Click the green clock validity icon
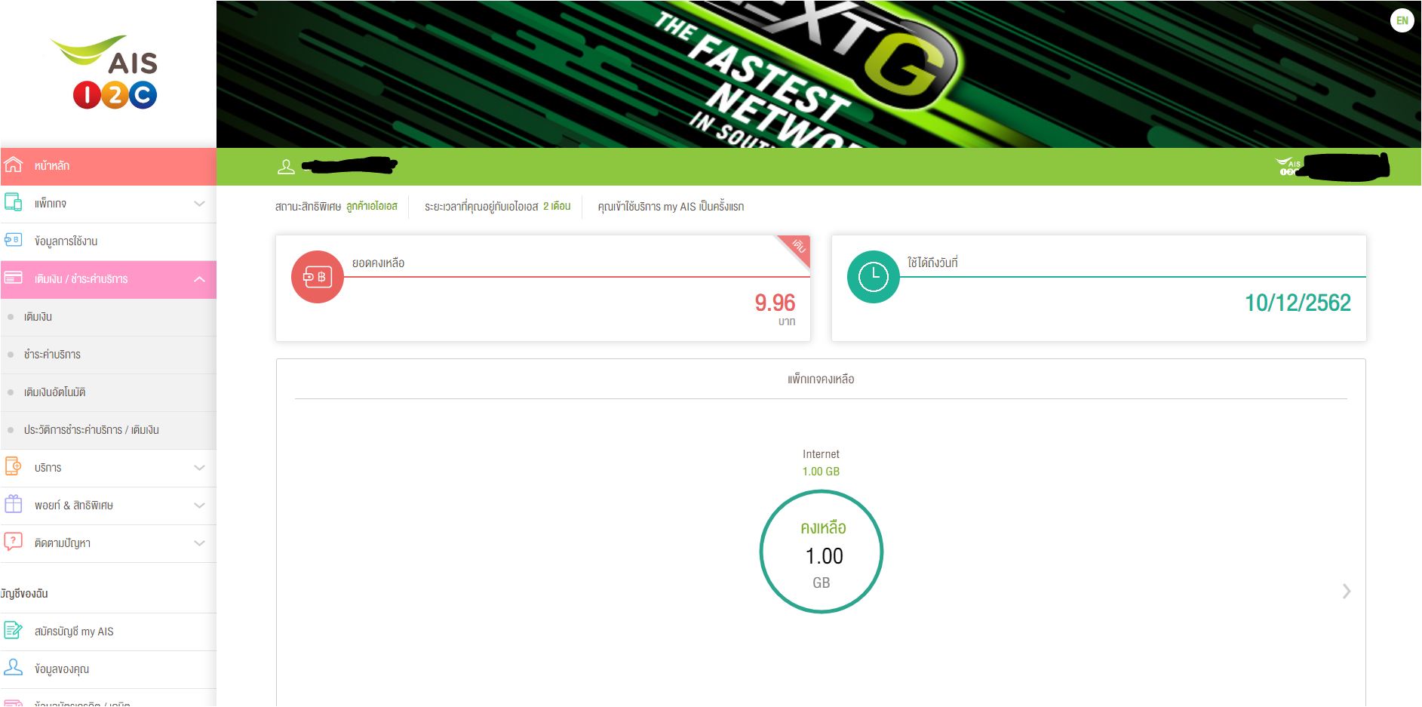Screen dimensions: 1422x707 pyautogui.click(x=874, y=277)
